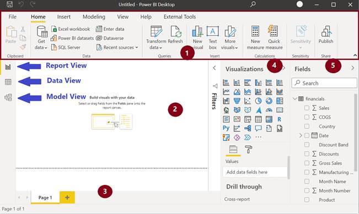Switch to the Insert ribbon tab
This screenshot has width=359, height=214.
(x=63, y=17)
